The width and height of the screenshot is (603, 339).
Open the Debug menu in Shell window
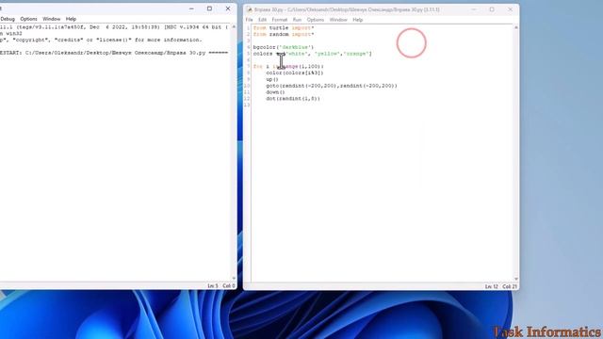click(8, 19)
